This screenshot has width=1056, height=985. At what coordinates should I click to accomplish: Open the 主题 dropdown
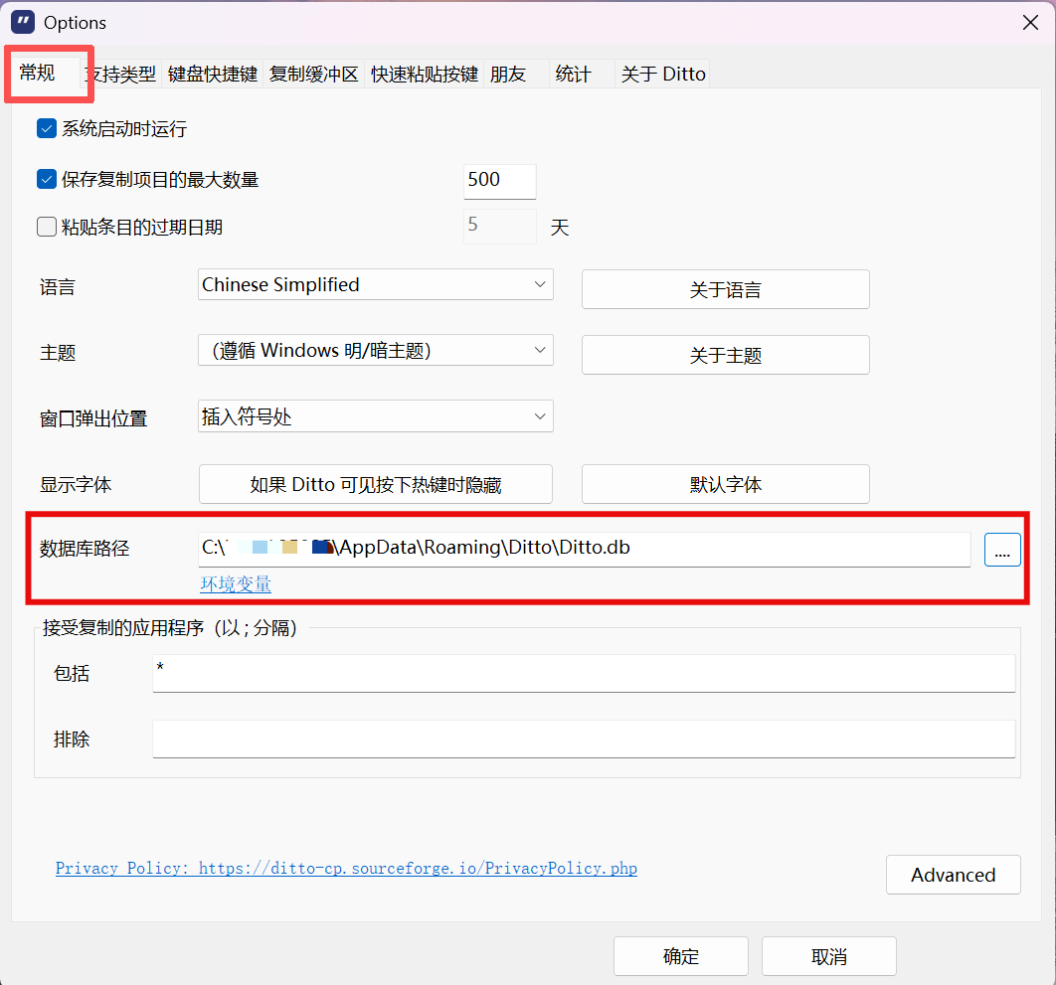tap(376, 350)
